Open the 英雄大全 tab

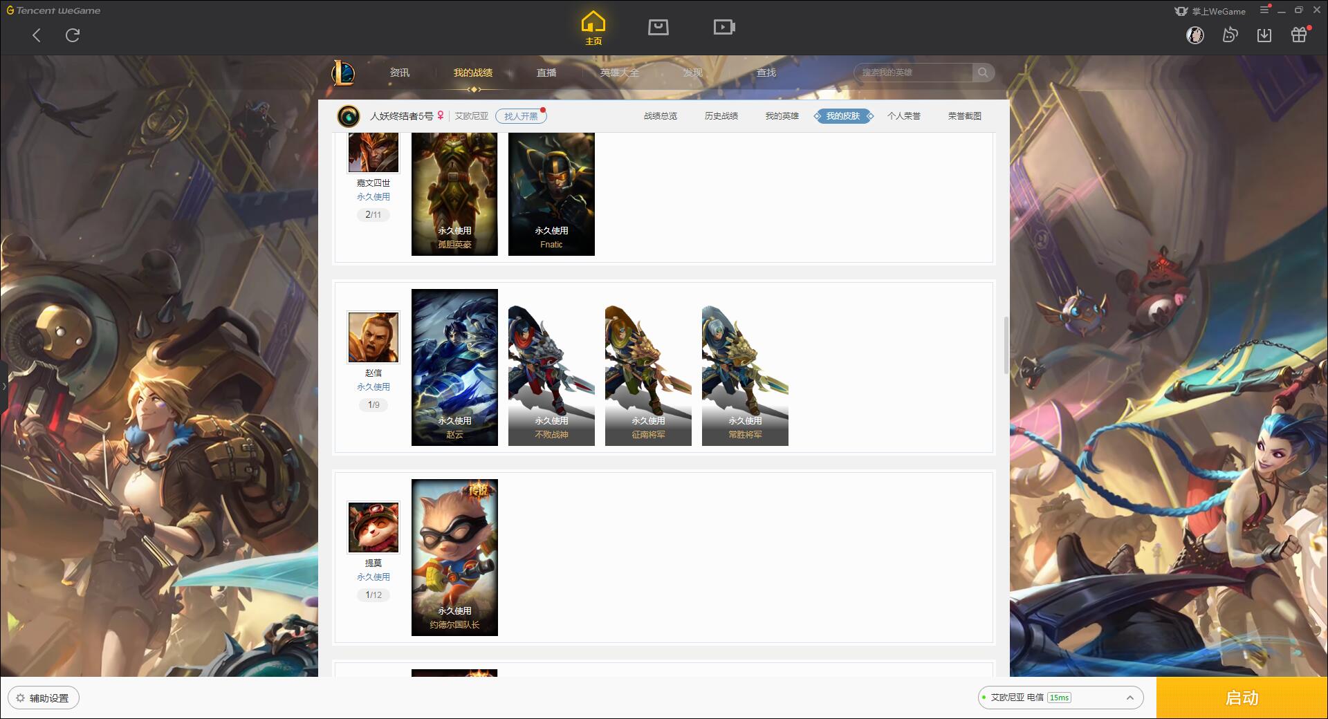620,73
